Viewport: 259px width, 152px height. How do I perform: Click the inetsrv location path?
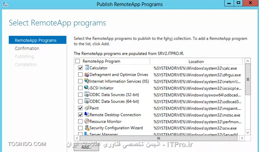point(197,81)
